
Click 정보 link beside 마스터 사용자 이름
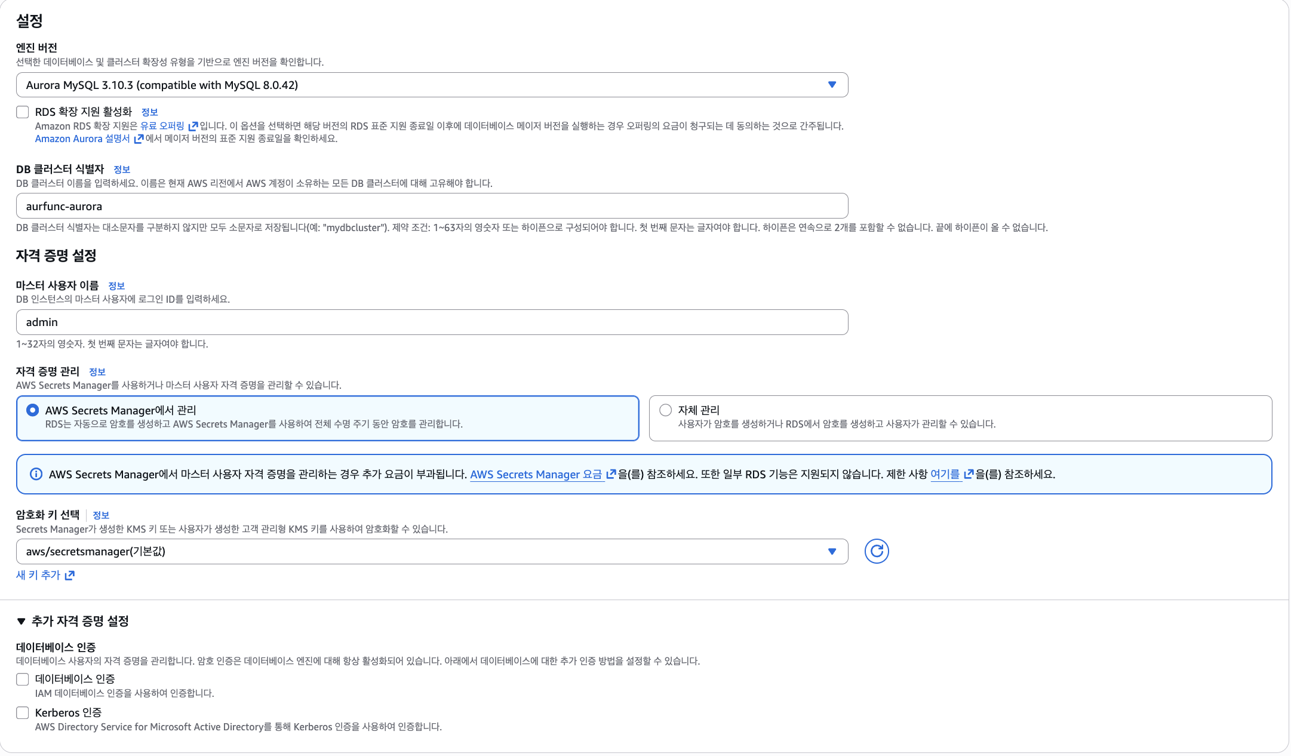116,286
